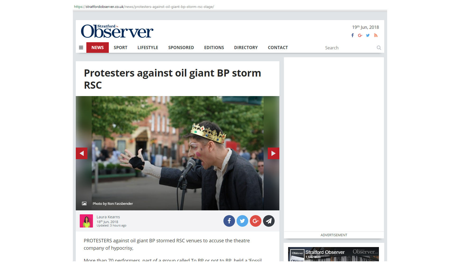
Task: Share article via round Twitter button
Action: click(x=242, y=221)
